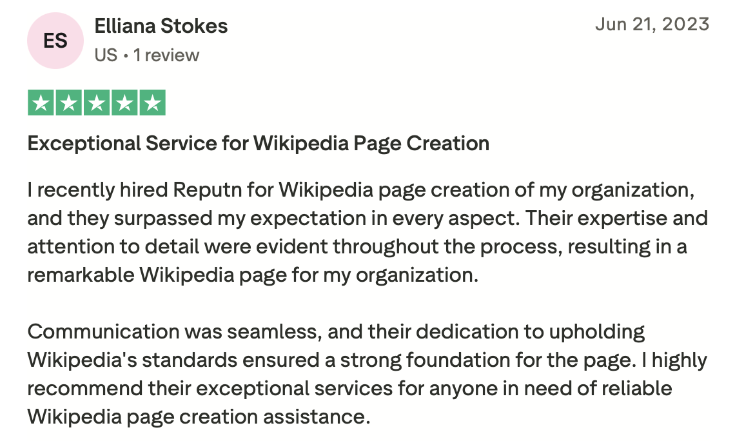Viewport: 735px width, 441px height.
Task: Click the "1 review" count text
Action: [x=166, y=55]
